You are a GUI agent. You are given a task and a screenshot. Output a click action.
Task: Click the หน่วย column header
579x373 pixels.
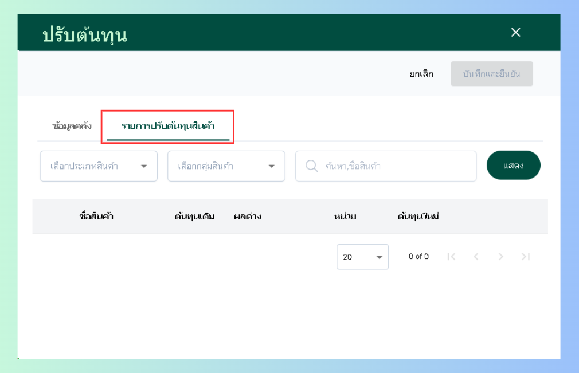pyautogui.click(x=345, y=216)
